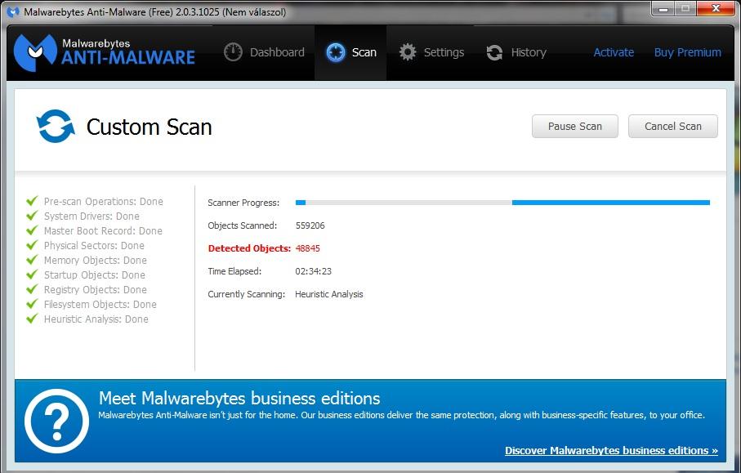Open the Dashboard tab
The width and height of the screenshot is (741, 473).
[264, 52]
